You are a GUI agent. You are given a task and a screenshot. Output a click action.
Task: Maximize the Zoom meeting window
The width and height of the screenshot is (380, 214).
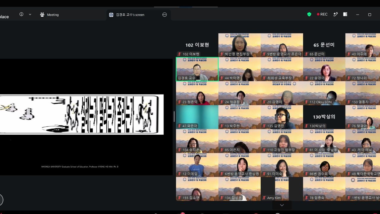[x=370, y=15]
